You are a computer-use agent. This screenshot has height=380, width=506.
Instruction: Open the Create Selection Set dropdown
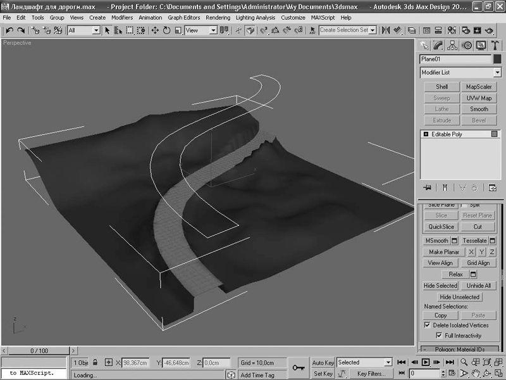(x=373, y=30)
